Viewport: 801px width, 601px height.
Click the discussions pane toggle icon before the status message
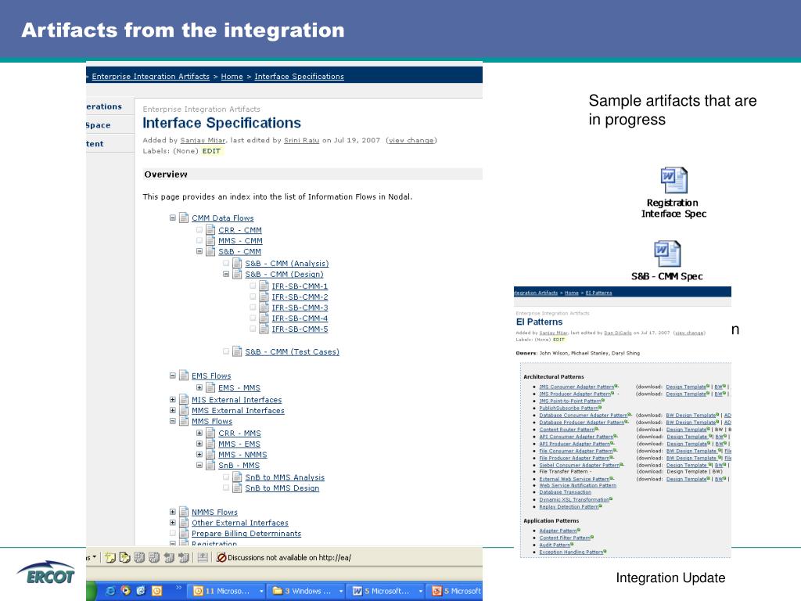click(203, 557)
